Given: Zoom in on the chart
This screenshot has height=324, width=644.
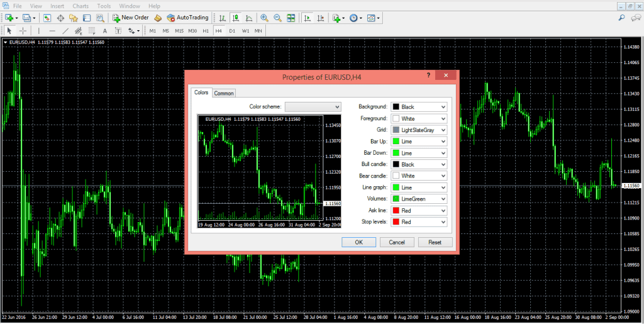Looking at the screenshot, I should point(265,18).
